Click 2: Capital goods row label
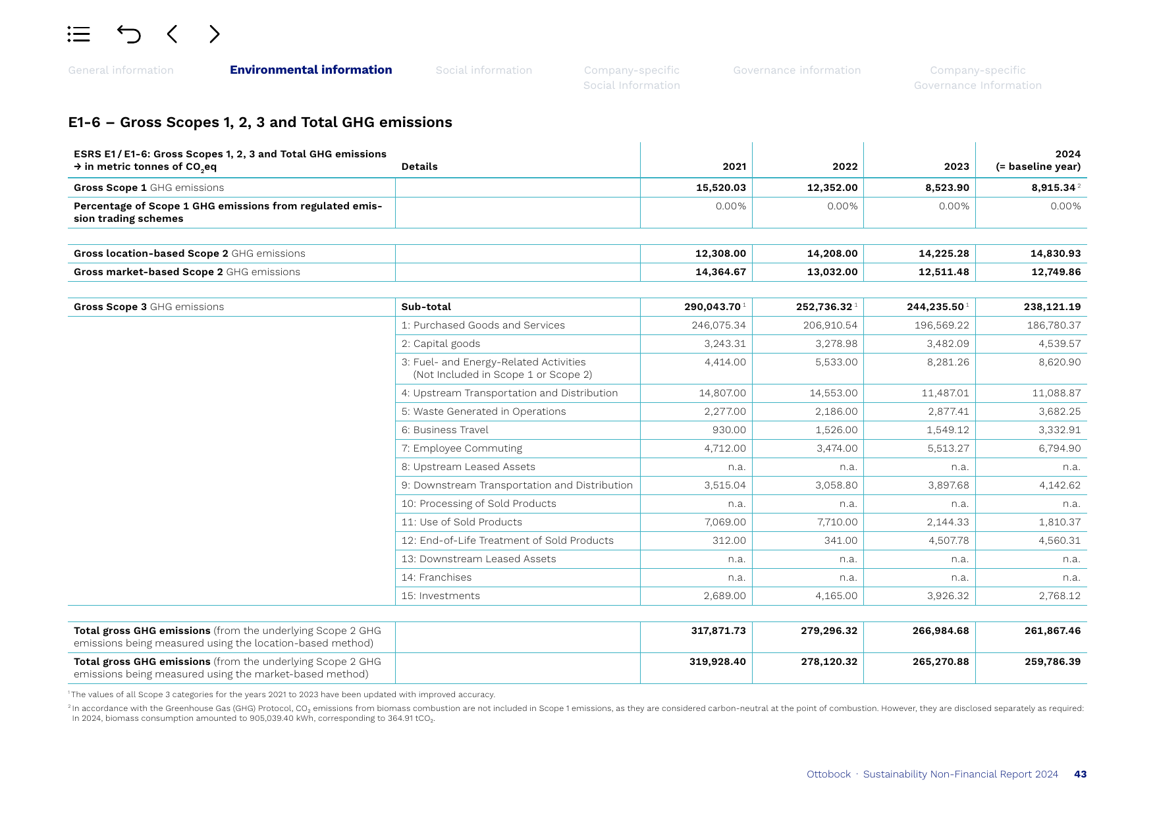The height and width of the screenshot is (817, 1155). pyautogui.click(x=441, y=344)
